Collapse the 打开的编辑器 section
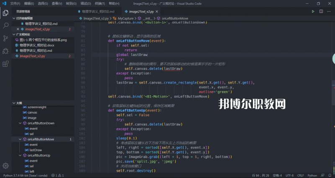Viewport: 335px width, 178px height. [14, 18]
